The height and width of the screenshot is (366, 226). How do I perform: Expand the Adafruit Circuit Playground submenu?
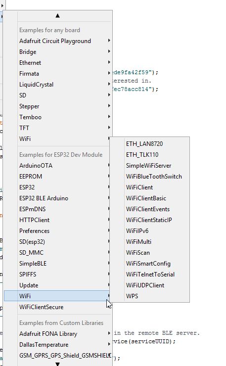(x=58, y=41)
